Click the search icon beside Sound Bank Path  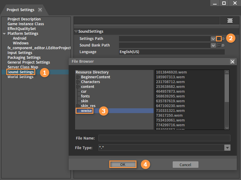[x=223, y=45]
